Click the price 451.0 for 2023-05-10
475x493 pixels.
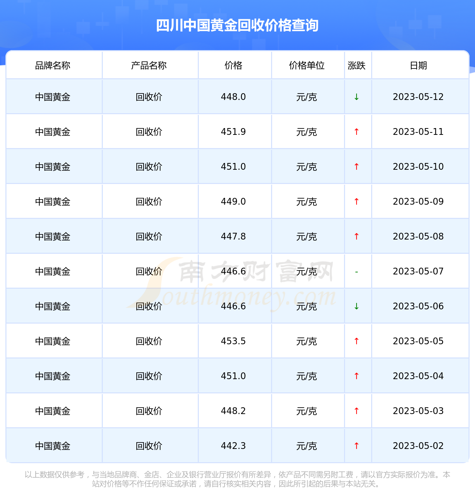pos(233,167)
